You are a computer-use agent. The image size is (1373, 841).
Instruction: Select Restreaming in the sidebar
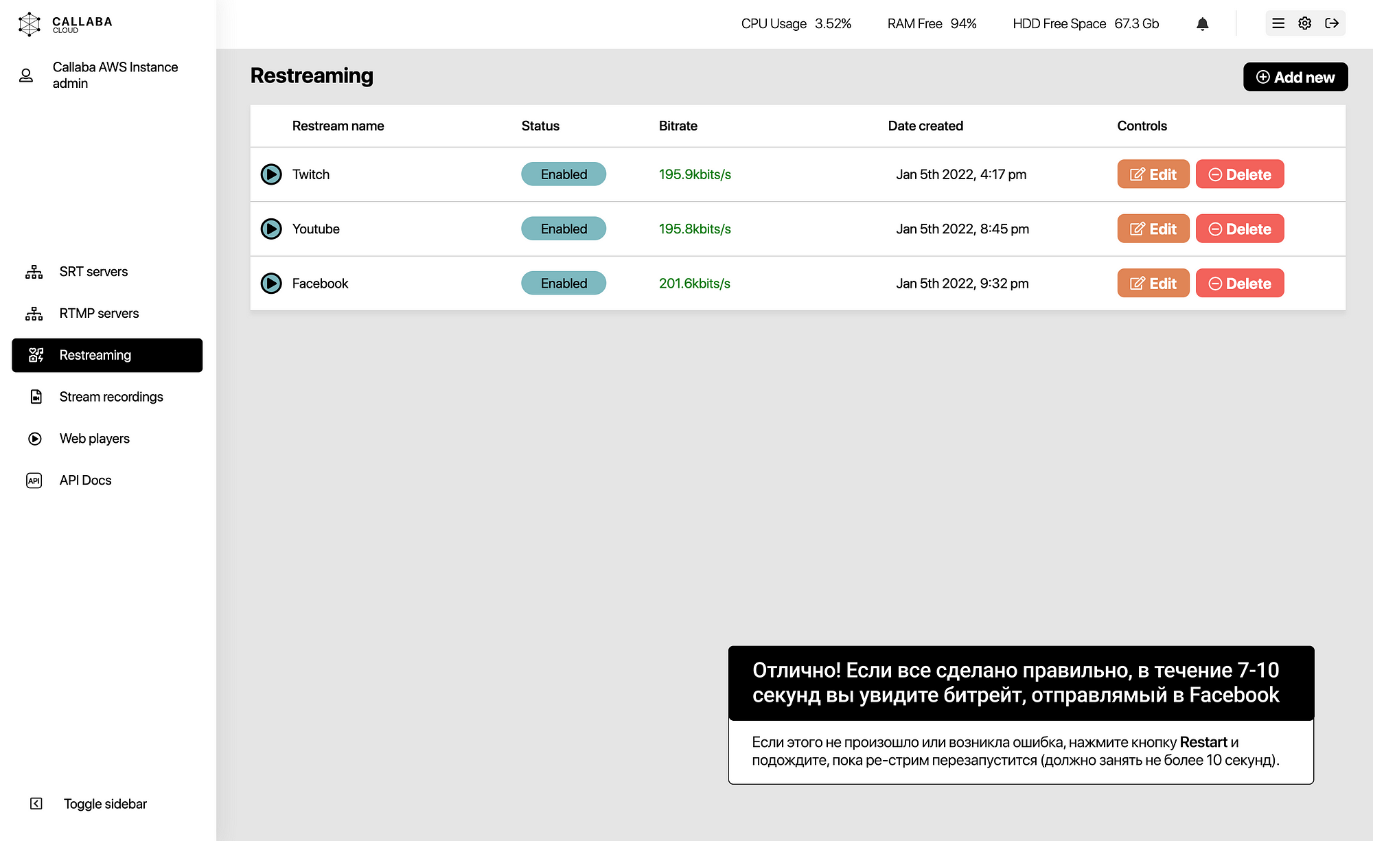coord(107,355)
